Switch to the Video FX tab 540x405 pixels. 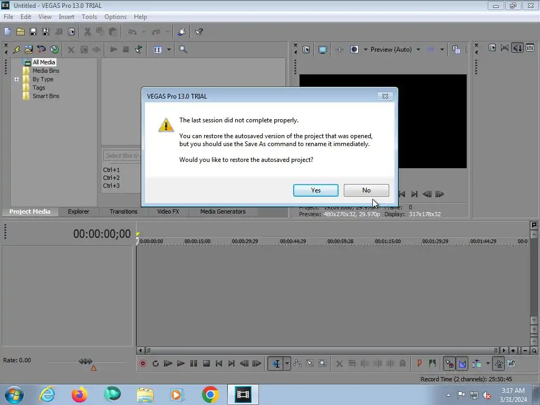[x=168, y=211]
